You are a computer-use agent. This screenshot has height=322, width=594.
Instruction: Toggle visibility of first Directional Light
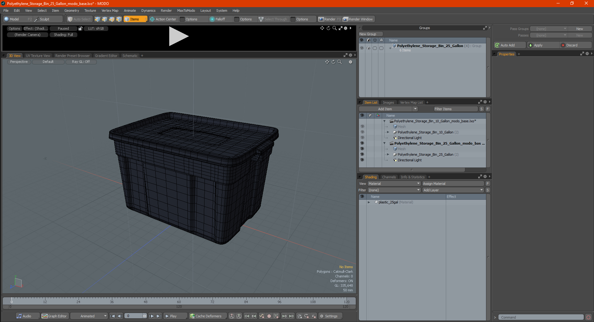click(362, 138)
